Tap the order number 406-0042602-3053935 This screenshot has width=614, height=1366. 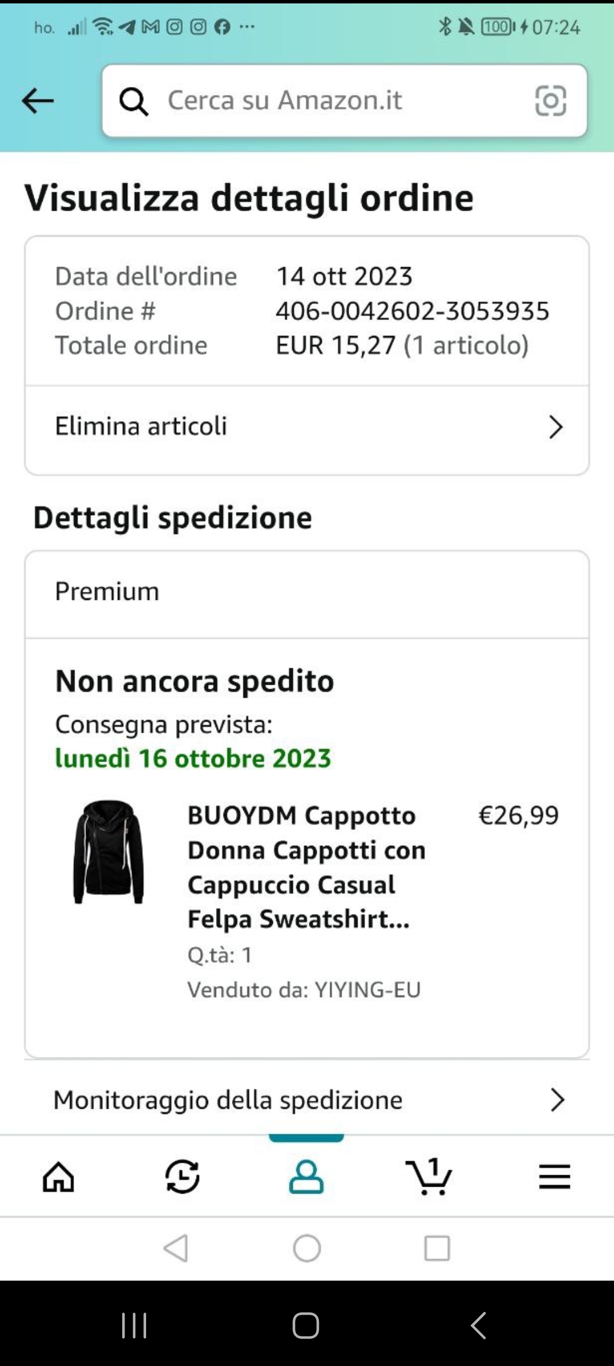pyautogui.click(x=412, y=311)
